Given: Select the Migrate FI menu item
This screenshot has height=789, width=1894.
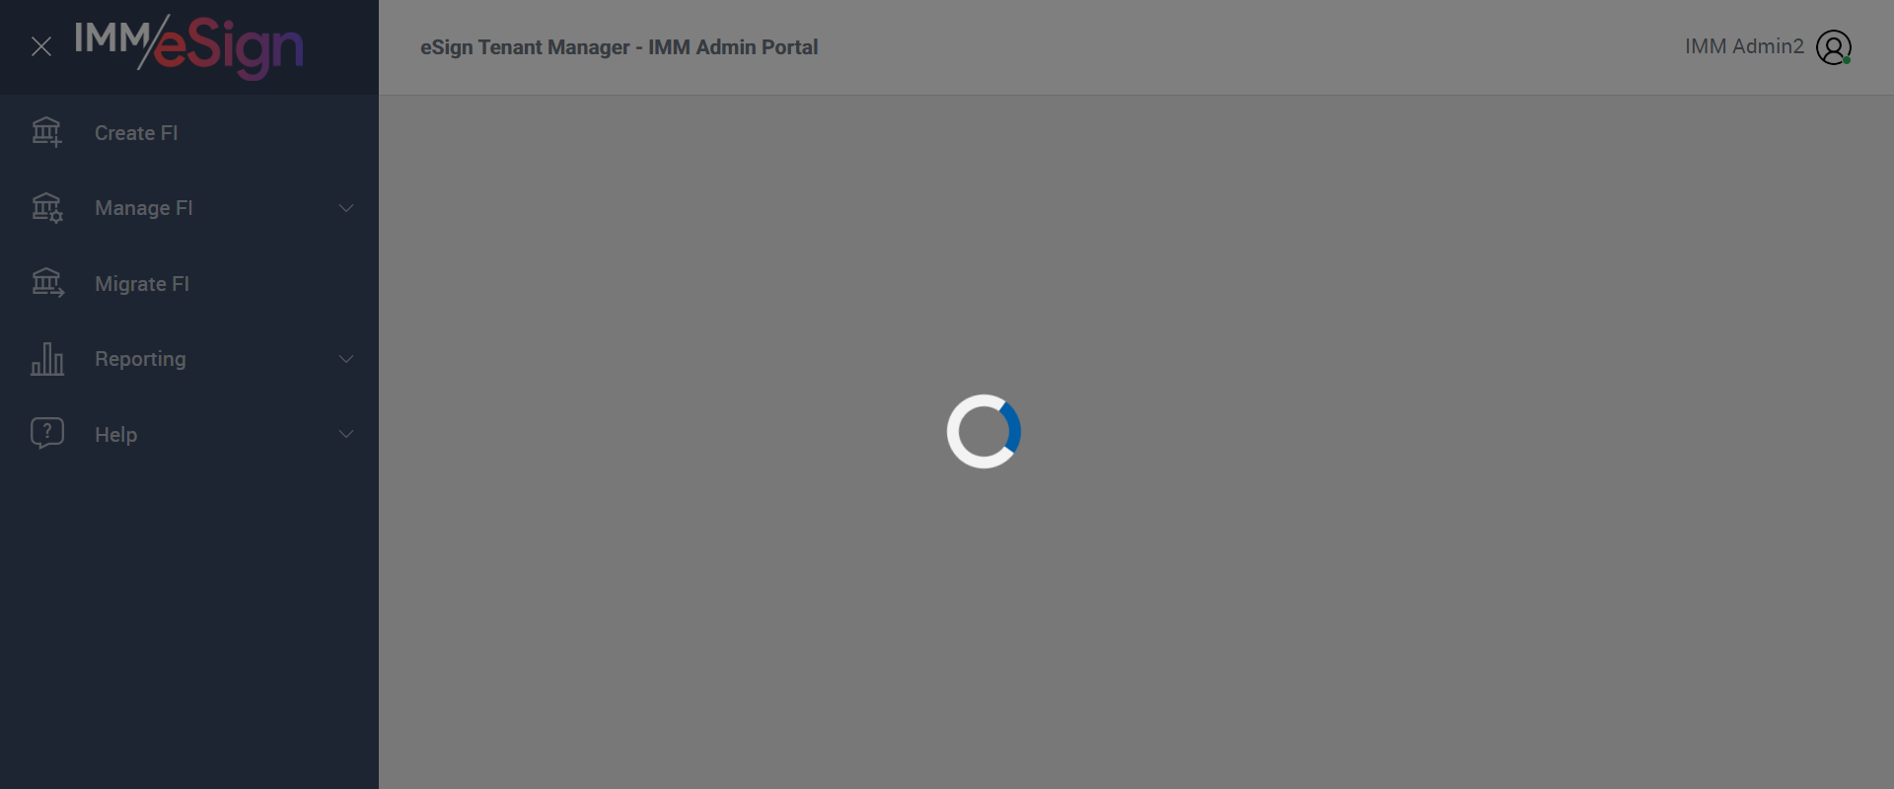Looking at the screenshot, I should 189,283.
